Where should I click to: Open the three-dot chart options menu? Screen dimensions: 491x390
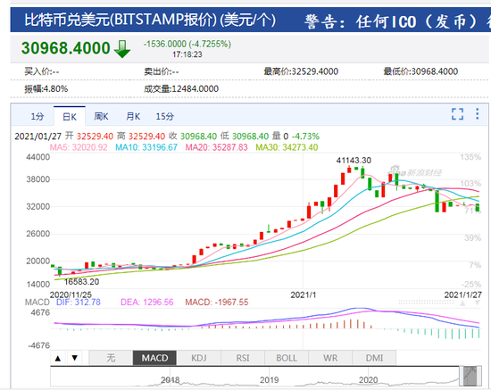click(x=478, y=114)
